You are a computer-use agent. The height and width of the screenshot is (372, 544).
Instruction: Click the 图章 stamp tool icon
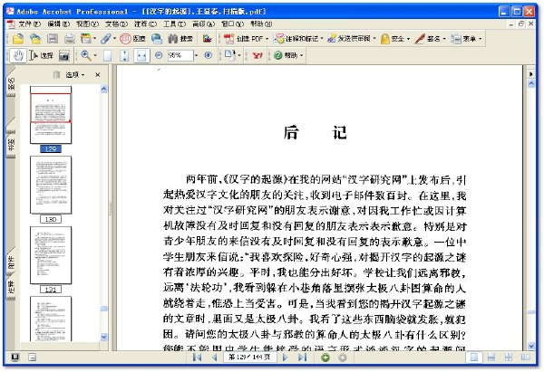pos(132,38)
